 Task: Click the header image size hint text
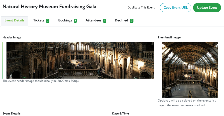41,81
